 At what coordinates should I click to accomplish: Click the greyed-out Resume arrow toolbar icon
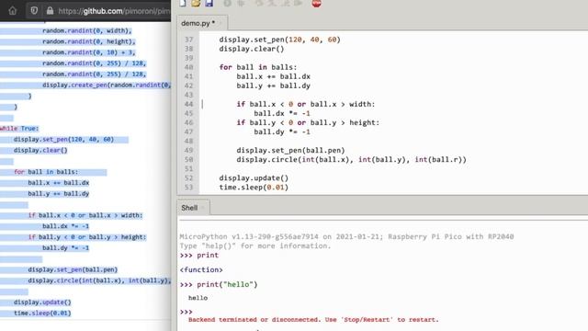pos(299,4)
